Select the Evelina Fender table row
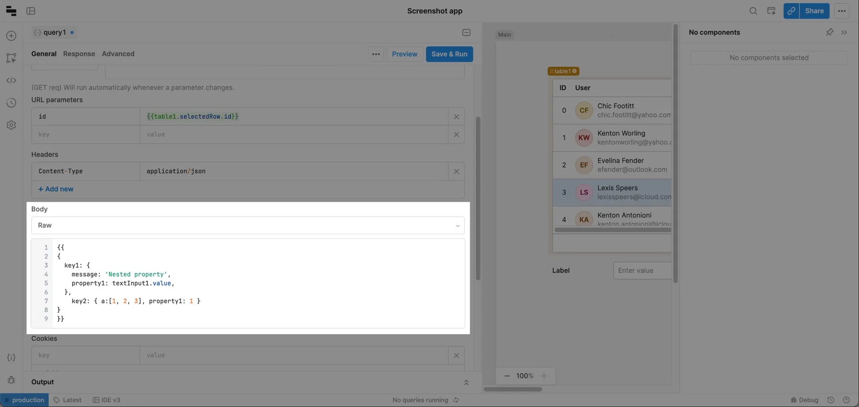The width and height of the screenshot is (859, 407). pos(612,165)
